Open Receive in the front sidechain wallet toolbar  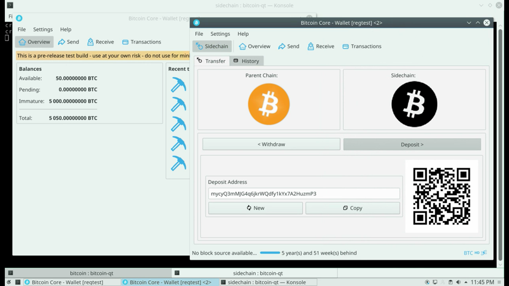click(x=321, y=46)
